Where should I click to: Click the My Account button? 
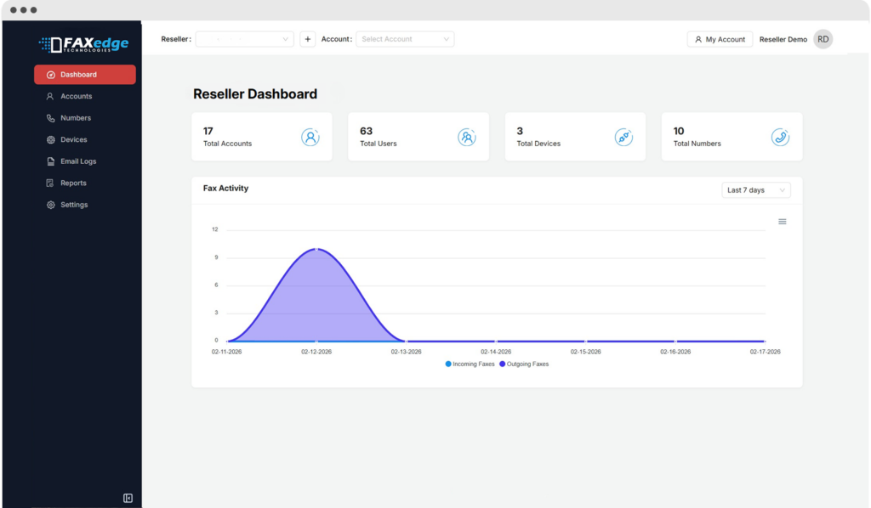(720, 39)
